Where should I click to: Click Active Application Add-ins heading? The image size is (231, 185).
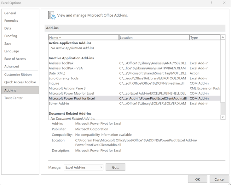coord(70,43)
